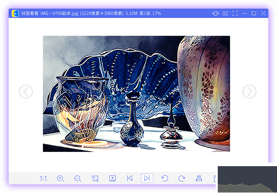277x193 pixels.
Task: Rotate image counterclockwise
Action: point(165,178)
